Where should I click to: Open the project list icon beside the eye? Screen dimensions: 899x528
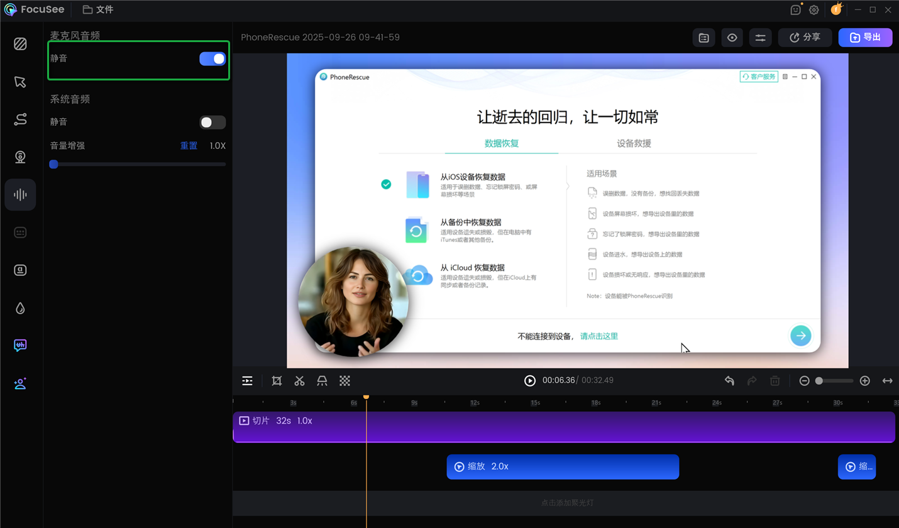(x=704, y=38)
